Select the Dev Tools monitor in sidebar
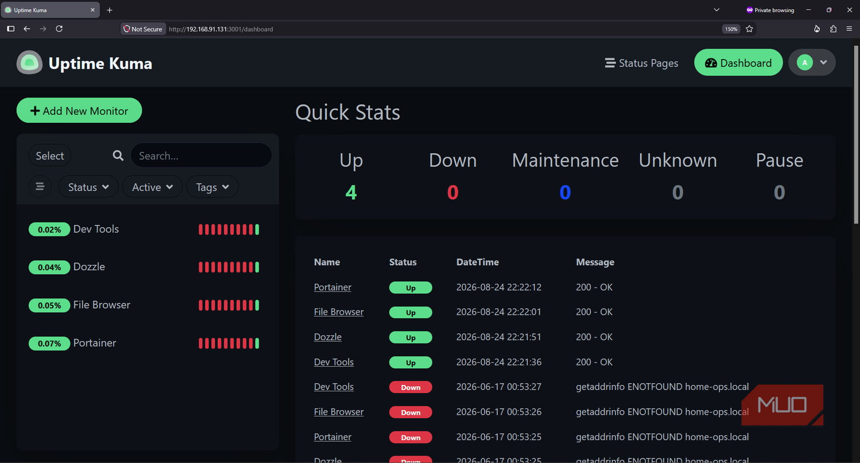The height and width of the screenshot is (463, 860). pyautogui.click(x=148, y=229)
